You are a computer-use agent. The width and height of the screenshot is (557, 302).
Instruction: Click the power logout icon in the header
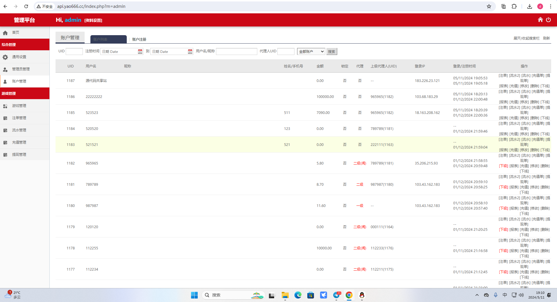(548, 20)
